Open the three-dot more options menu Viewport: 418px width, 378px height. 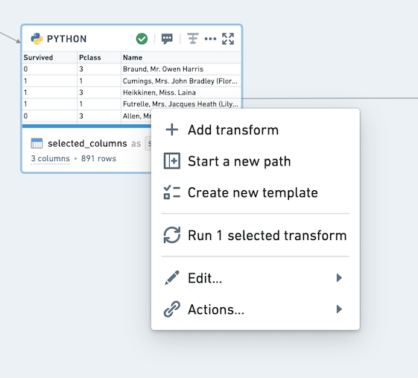click(210, 39)
